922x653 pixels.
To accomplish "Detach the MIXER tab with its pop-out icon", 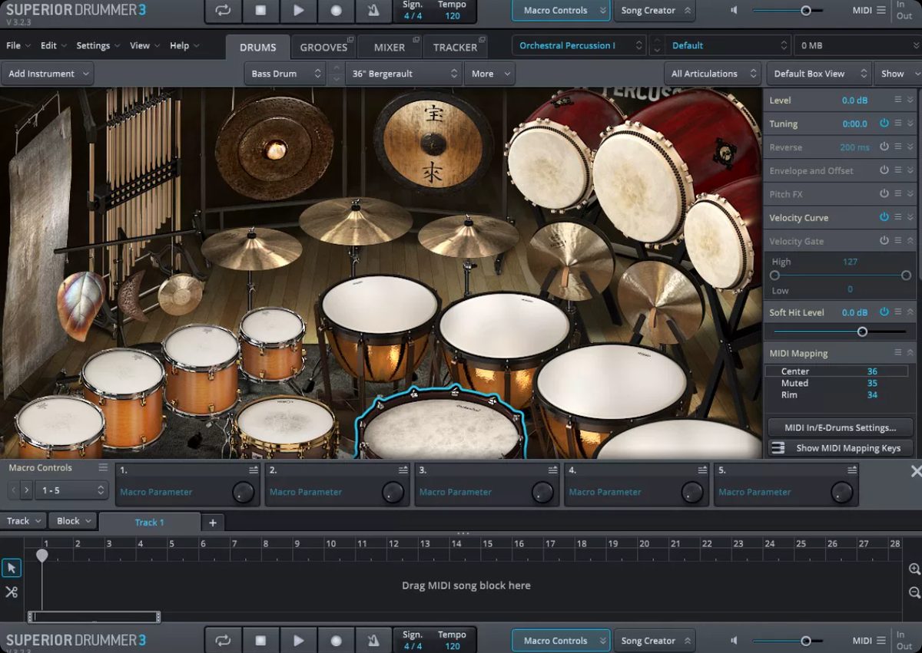I will point(416,39).
